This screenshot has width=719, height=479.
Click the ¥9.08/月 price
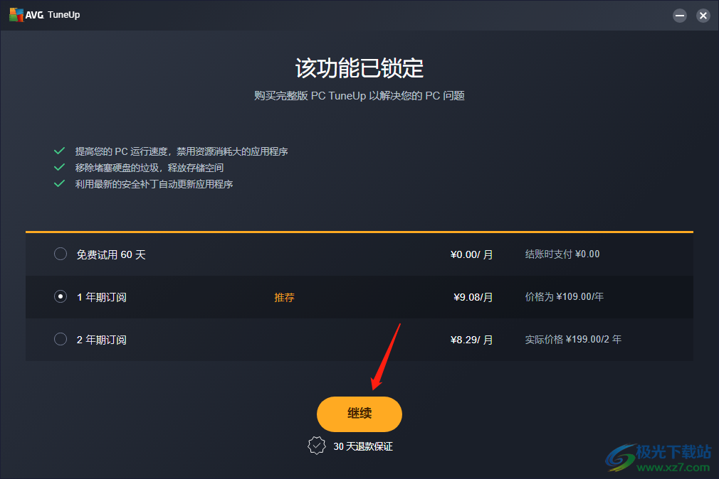[x=473, y=297]
